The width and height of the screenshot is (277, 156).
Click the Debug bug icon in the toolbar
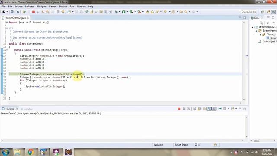coord(116,12)
